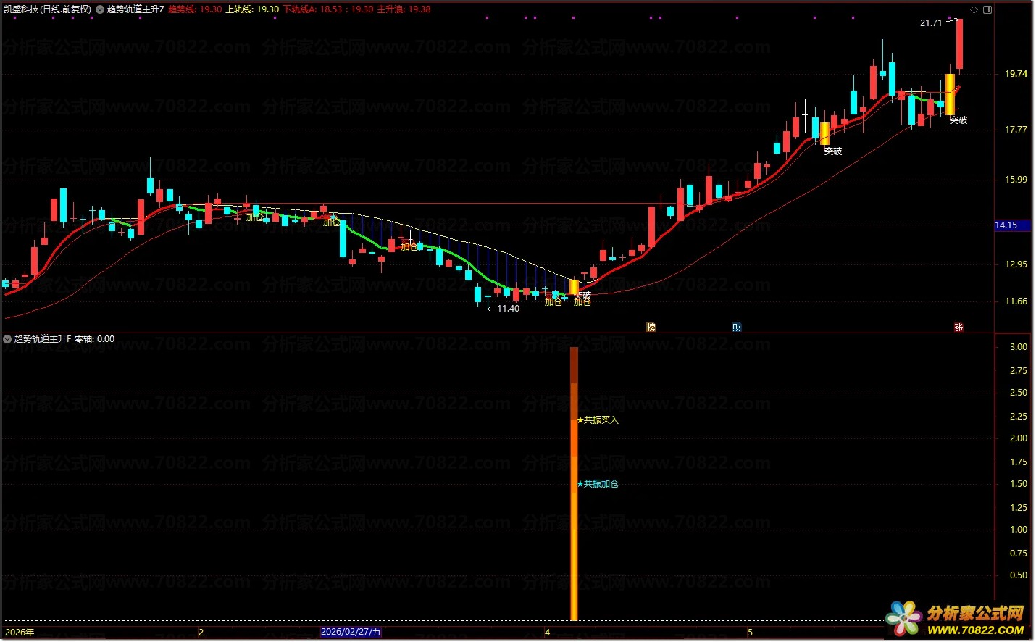Click the orange resonance signal bar
1036x642 pixels.
pyautogui.click(x=574, y=483)
